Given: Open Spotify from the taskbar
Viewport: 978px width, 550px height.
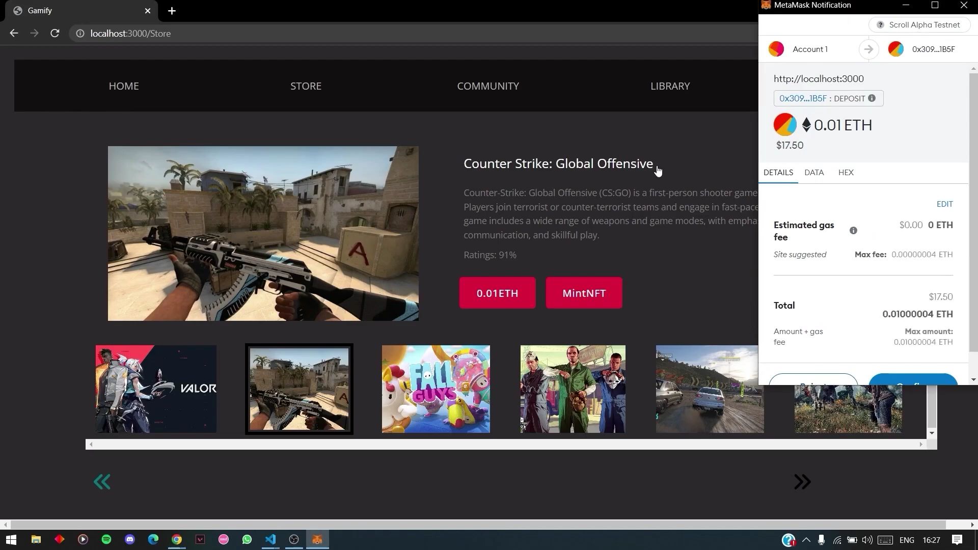Looking at the screenshot, I should tap(106, 540).
